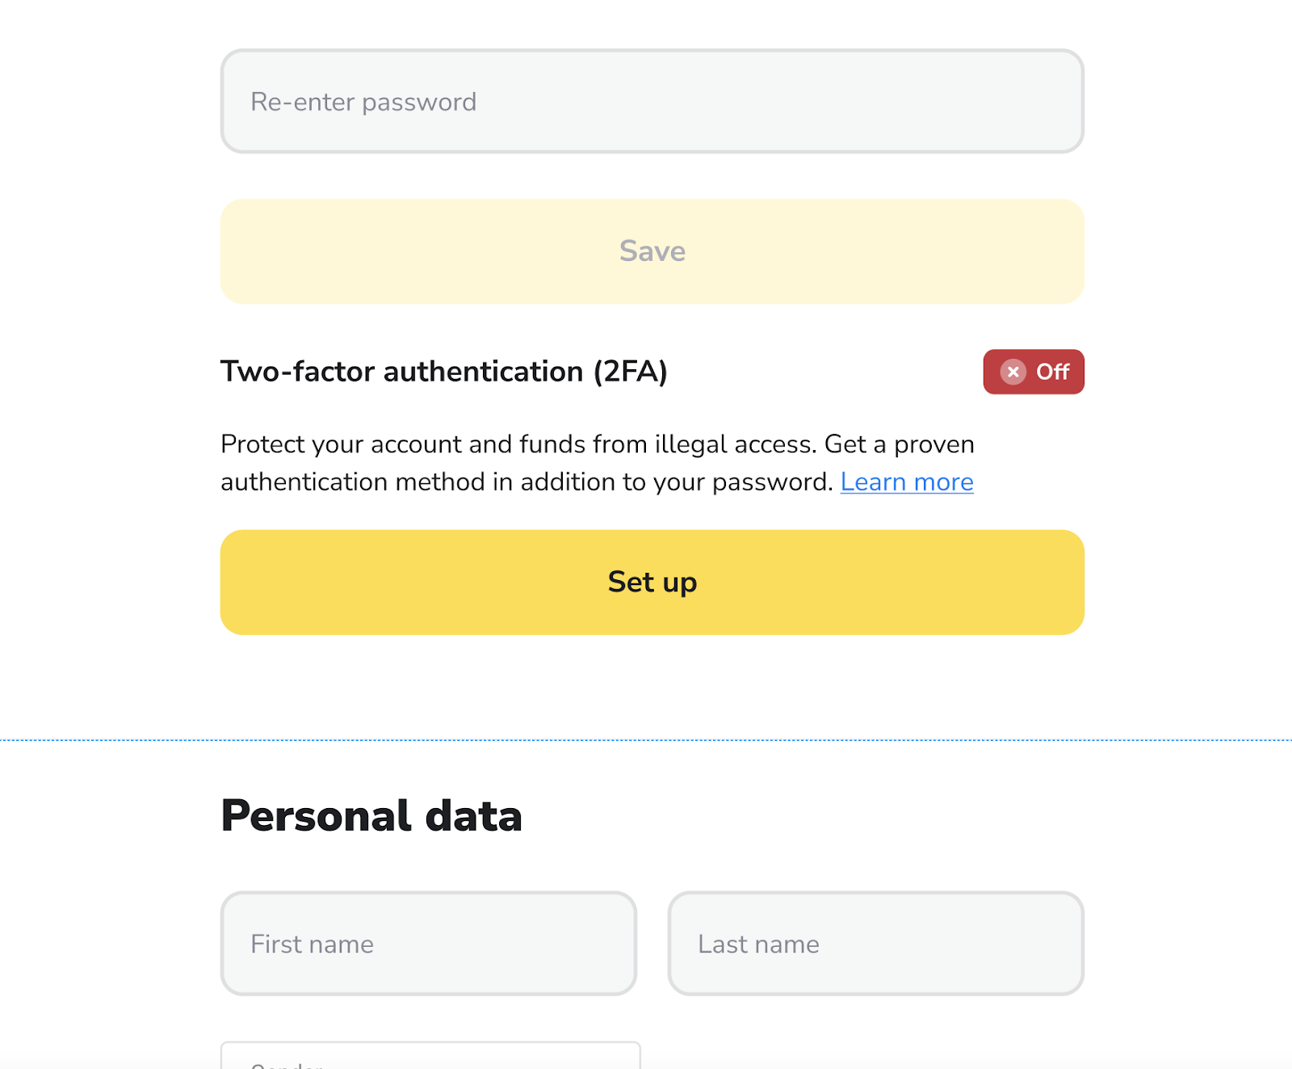Image resolution: width=1292 pixels, height=1069 pixels.
Task: Toggle the 2FA Off status badge
Action: coord(1033,372)
